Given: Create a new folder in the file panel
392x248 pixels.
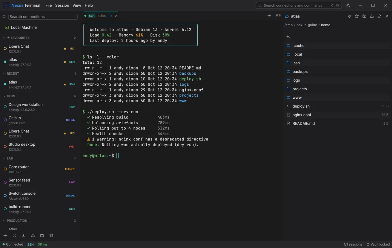Looking at the screenshot, I should [364, 16].
